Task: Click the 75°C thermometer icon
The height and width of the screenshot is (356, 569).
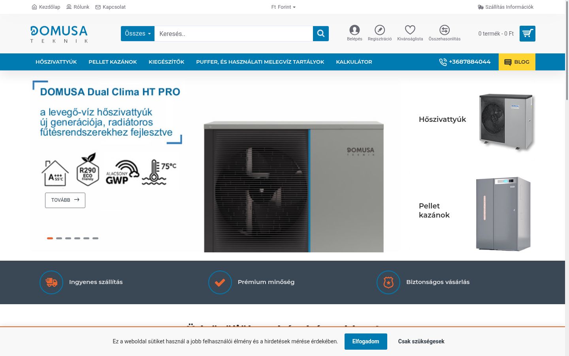Action: 159,172
